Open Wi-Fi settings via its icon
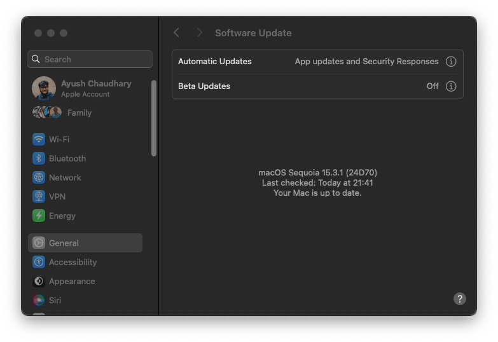The height and width of the screenshot is (342, 498). point(39,139)
